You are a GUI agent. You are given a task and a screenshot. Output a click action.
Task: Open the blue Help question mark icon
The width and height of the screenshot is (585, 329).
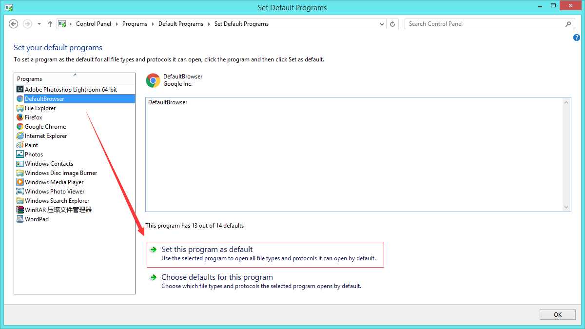click(x=577, y=38)
